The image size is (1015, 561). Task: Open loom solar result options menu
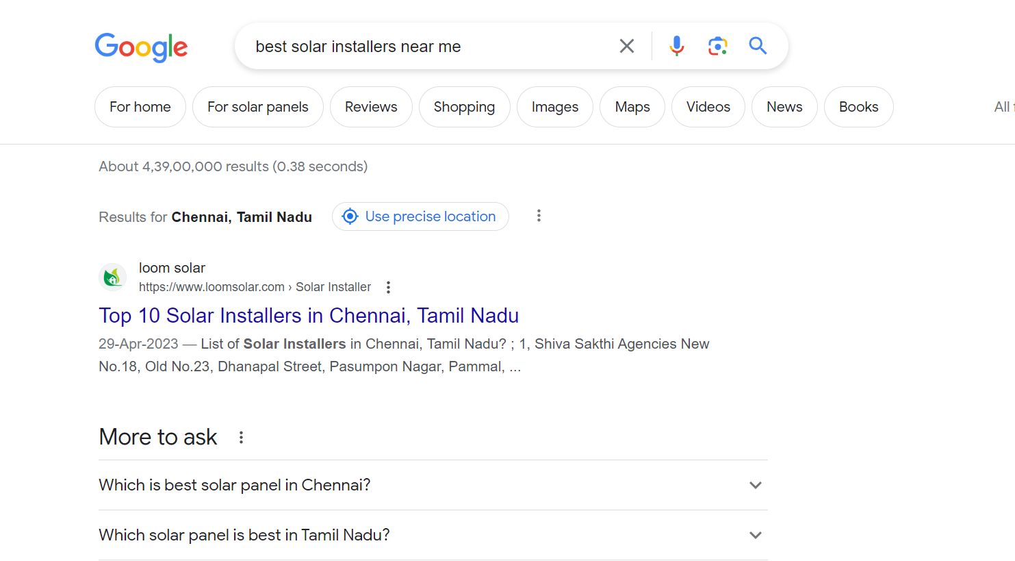point(388,287)
